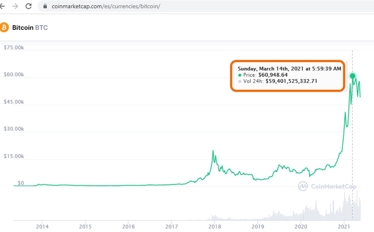The image size is (374, 232).
Task: Click the green price marker dot on chart
Action: point(353,76)
